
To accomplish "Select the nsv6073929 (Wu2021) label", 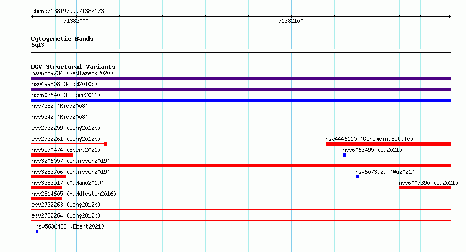I will coord(385,172).
